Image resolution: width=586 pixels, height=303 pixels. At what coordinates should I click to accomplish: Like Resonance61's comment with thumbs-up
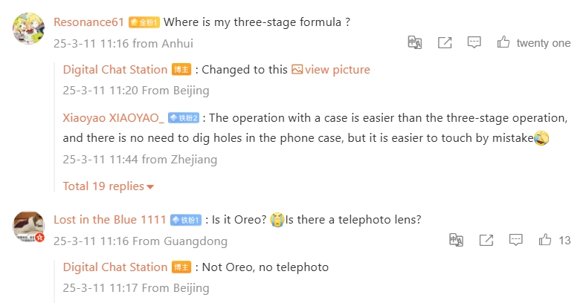(x=503, y=42)
